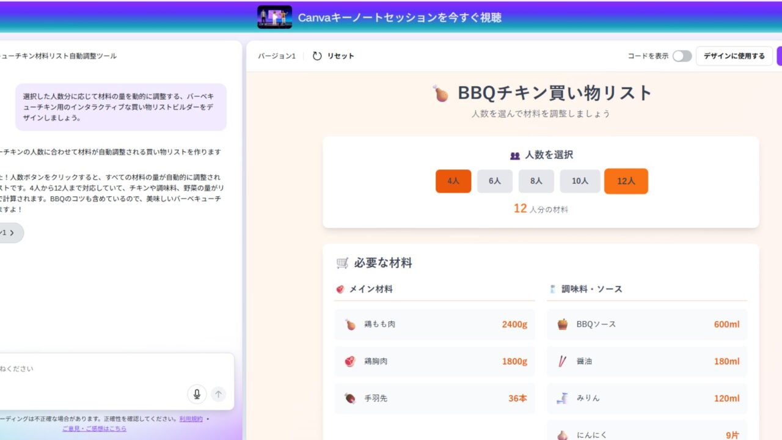Screen dimensions: 782x440
Task: Click the 手羽先 item icon
Action: pyautogui.click(x=349, y=398)
